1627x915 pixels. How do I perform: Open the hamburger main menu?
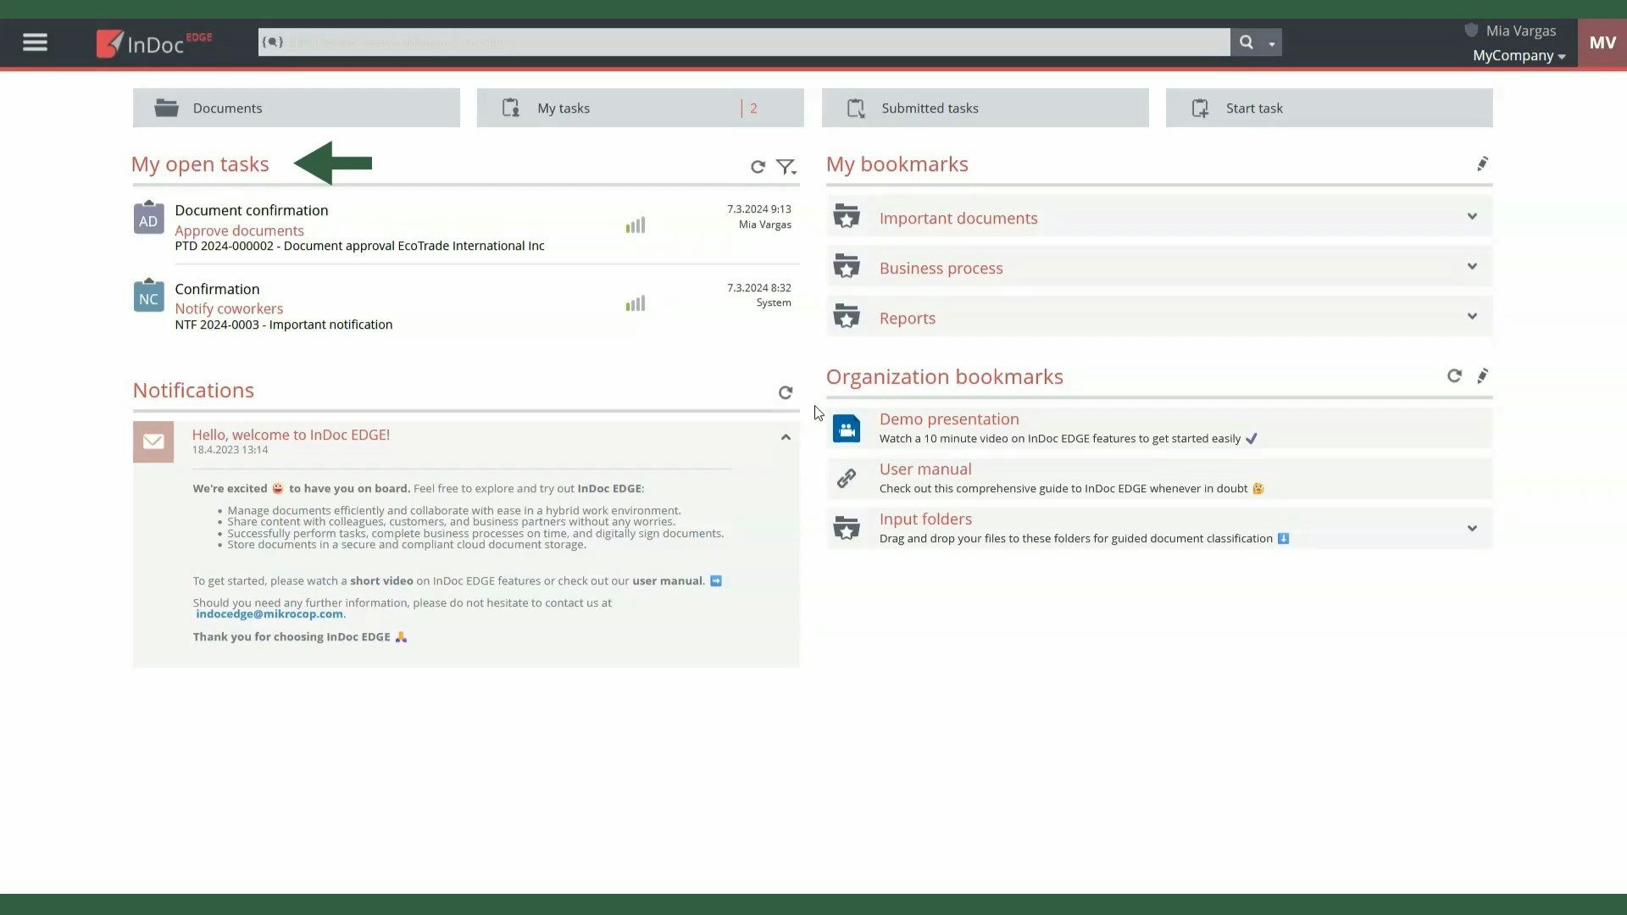(x=35, y=42)
